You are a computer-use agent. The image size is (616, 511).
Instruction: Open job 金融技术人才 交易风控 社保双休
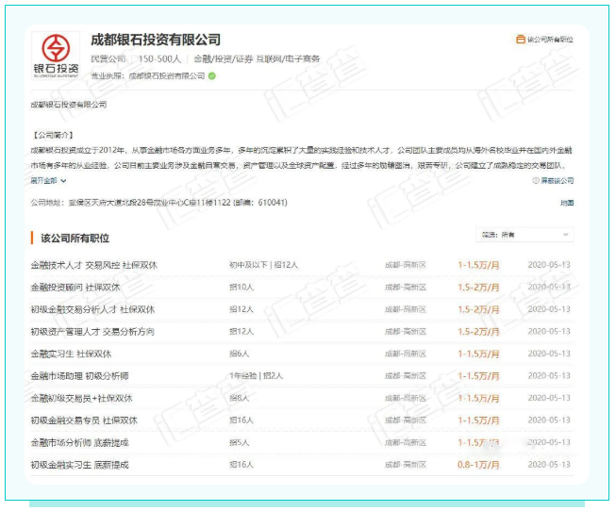click(x=94, y=265)
